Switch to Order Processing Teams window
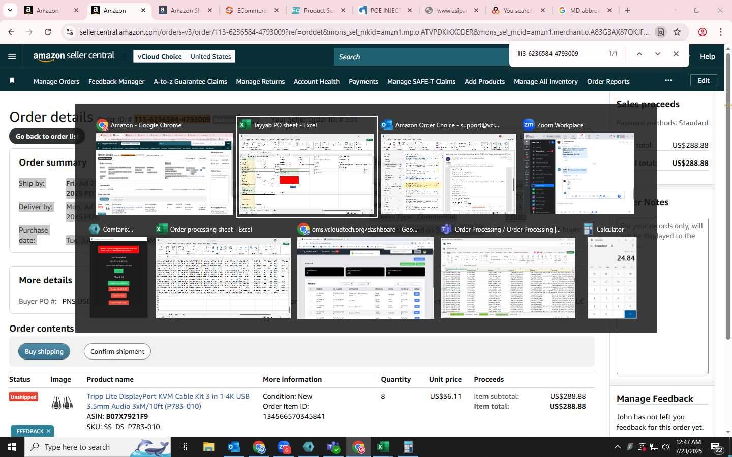732x457 pixels. [508, 272]
